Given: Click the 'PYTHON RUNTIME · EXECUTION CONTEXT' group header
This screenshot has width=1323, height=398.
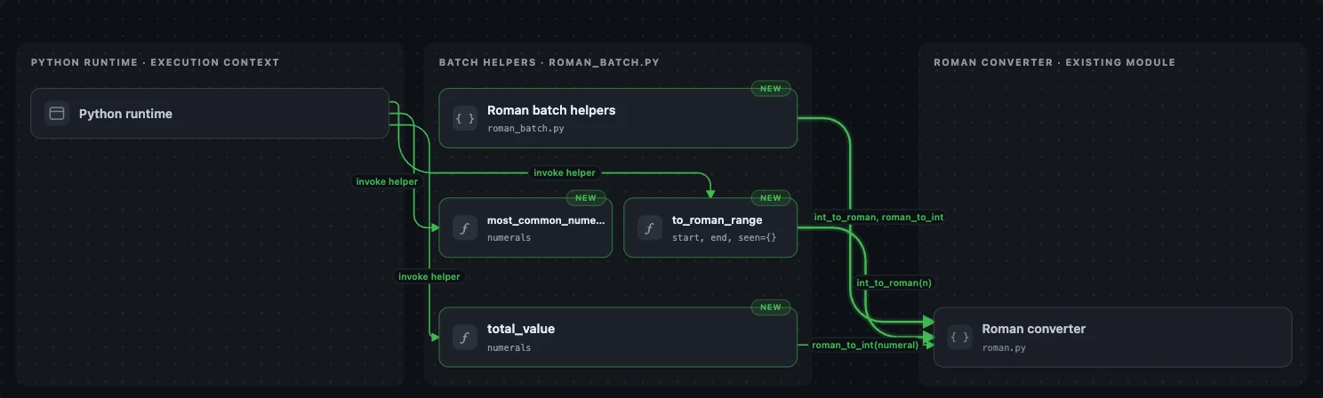Looking at the screenshot, I should pos(155,63).
